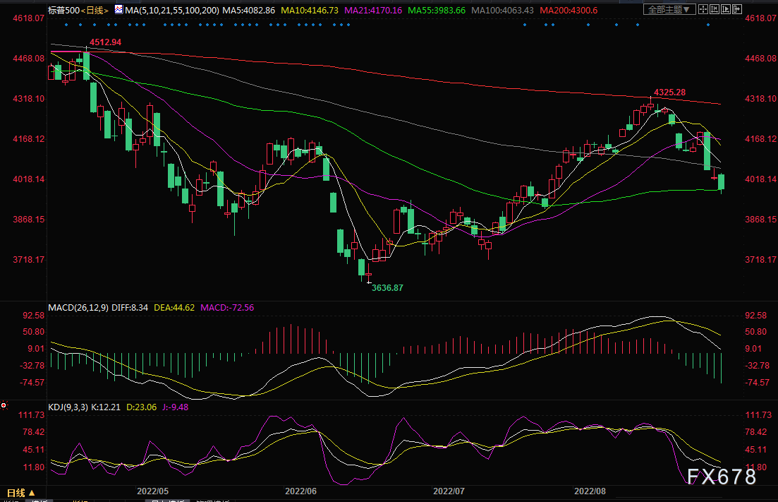The image size is (778, 502).
Task: Click the small red circle icon beside KDJ panel
Action: [x=4, y=406]
